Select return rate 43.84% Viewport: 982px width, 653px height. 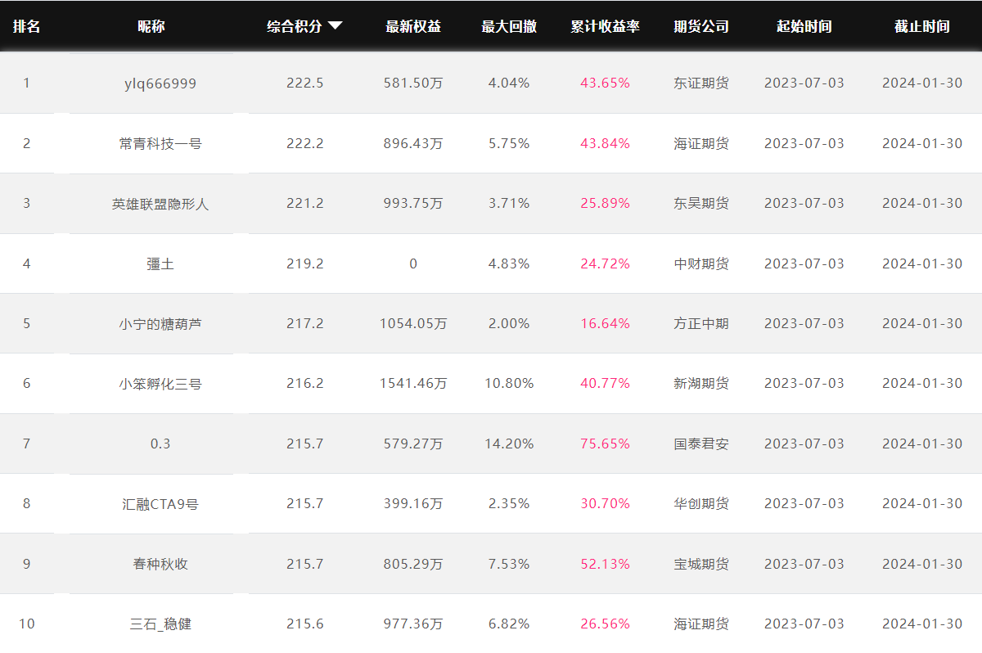pyautogui.click(x=606, y=143)
